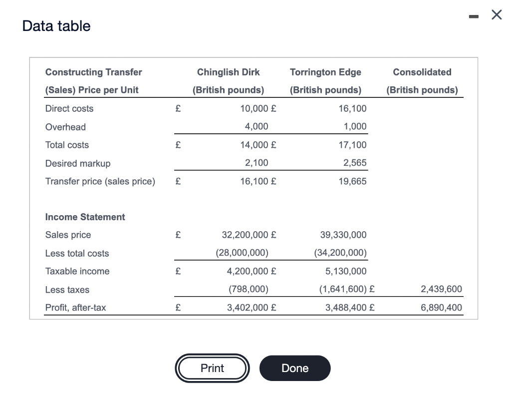
Task: Click the Income Statement section heading
Action: [x=85, y=217]
